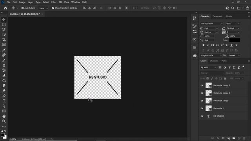Viewport: 251px width, 141px height.
Task: Switch to the Paragraph tab
Action: pos(217,16)
